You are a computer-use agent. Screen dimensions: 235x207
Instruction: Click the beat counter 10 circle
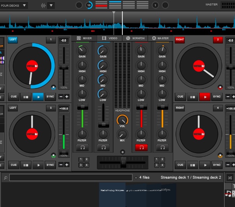89,5
